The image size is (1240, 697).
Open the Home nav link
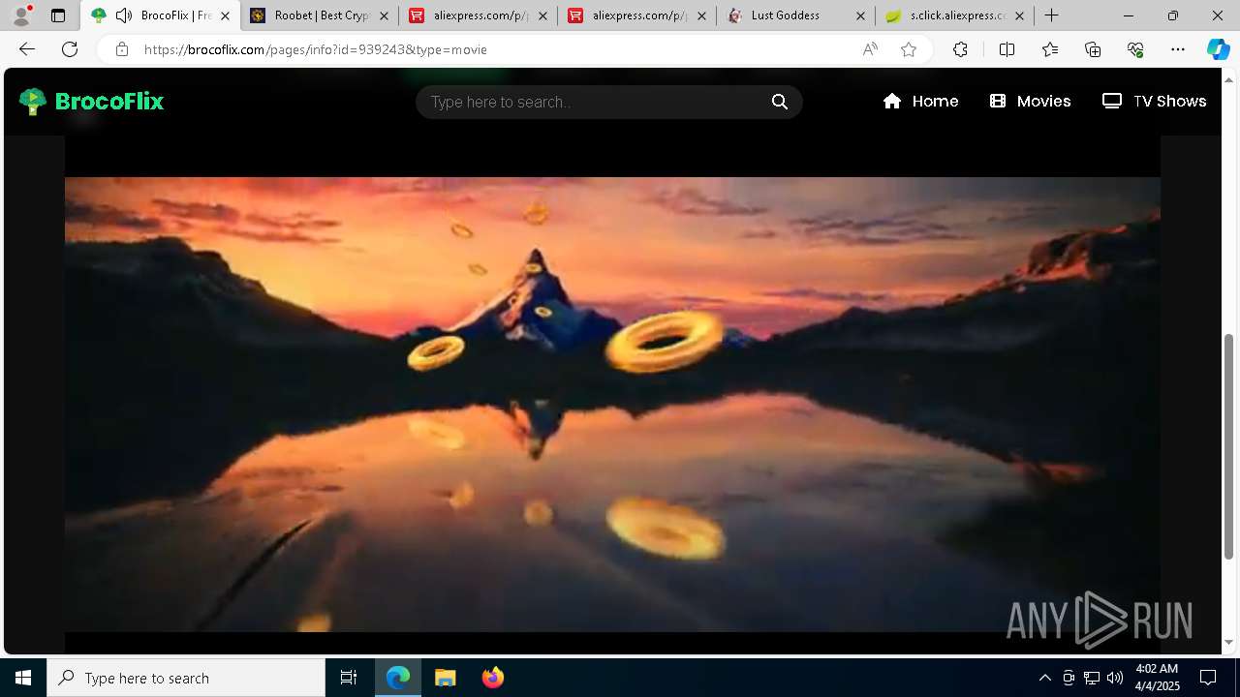click(x=921, y=102)
